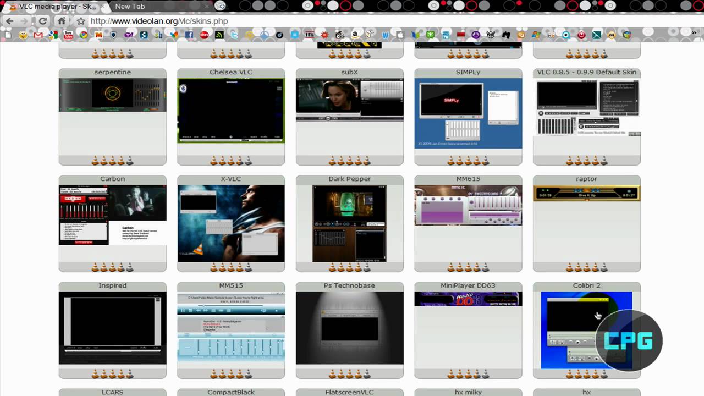Open the Dark Pepper skin thumbnail

pyautogui.click(x=350, y=223)
